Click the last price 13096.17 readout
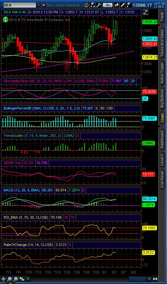 tap(142, 5)
